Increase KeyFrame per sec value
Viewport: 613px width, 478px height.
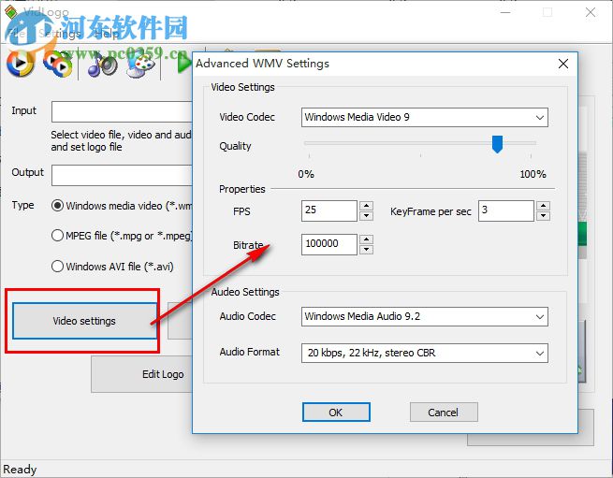(x=543, y=206)
